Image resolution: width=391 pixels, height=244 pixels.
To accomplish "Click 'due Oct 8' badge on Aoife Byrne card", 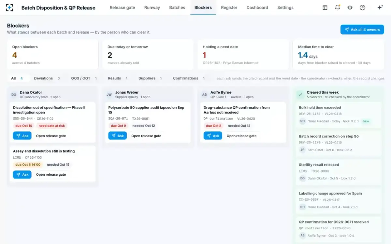I will coord(214,126).
